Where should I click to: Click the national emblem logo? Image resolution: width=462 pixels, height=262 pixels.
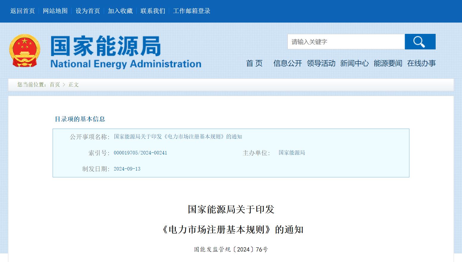[x=25, y=50]
